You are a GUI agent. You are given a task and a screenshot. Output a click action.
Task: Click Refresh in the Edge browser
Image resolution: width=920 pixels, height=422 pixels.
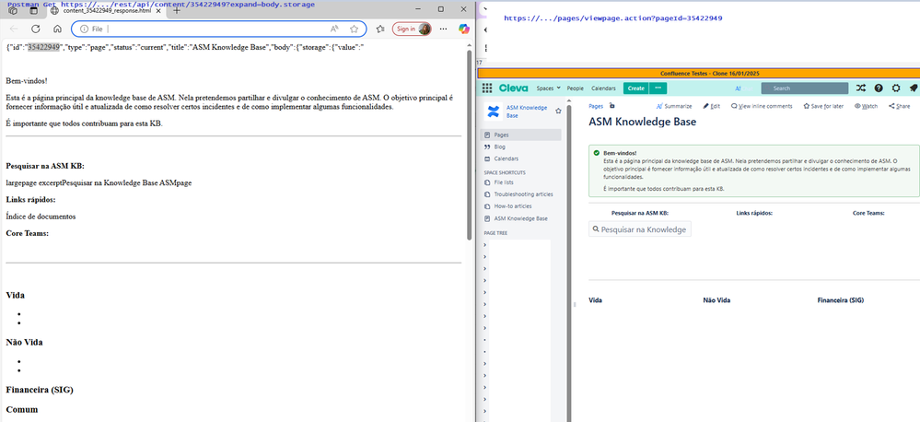point(35,29)
